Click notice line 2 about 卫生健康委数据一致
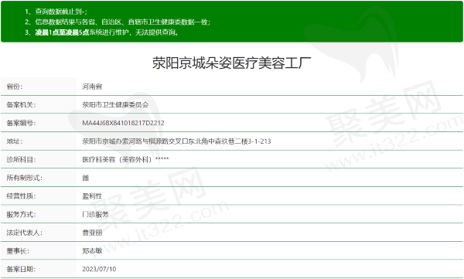The width and height of the screenshot is (464, 279). pos(118,22)
